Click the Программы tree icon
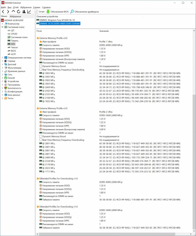 point(6,85)
